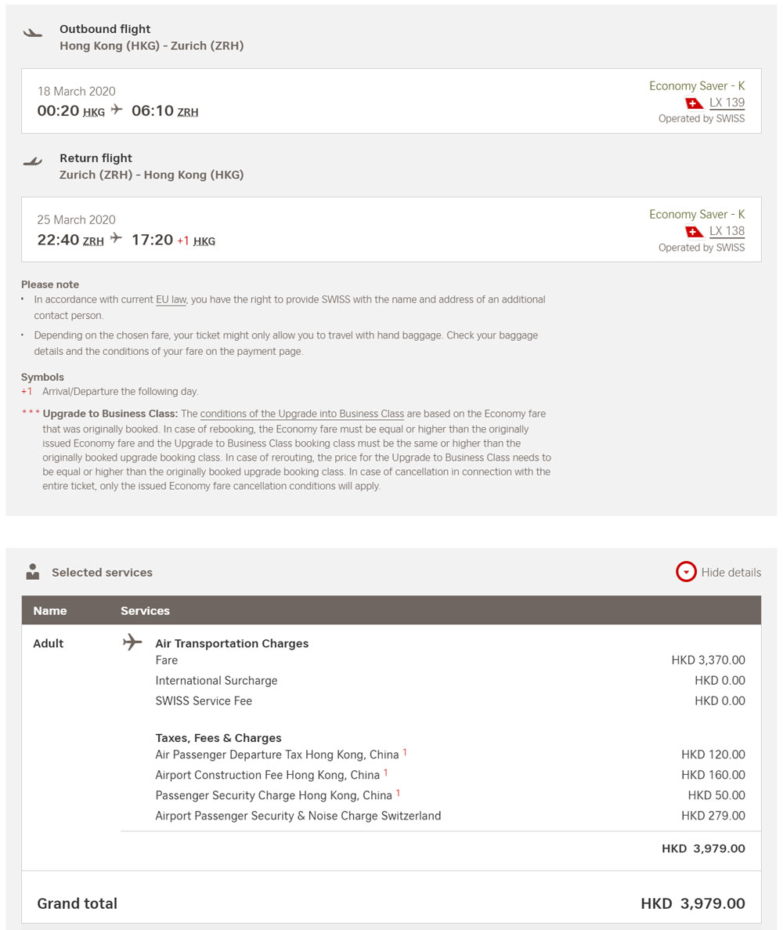Click the plane arrow between 00:20 and 06:10

[117, 110]
